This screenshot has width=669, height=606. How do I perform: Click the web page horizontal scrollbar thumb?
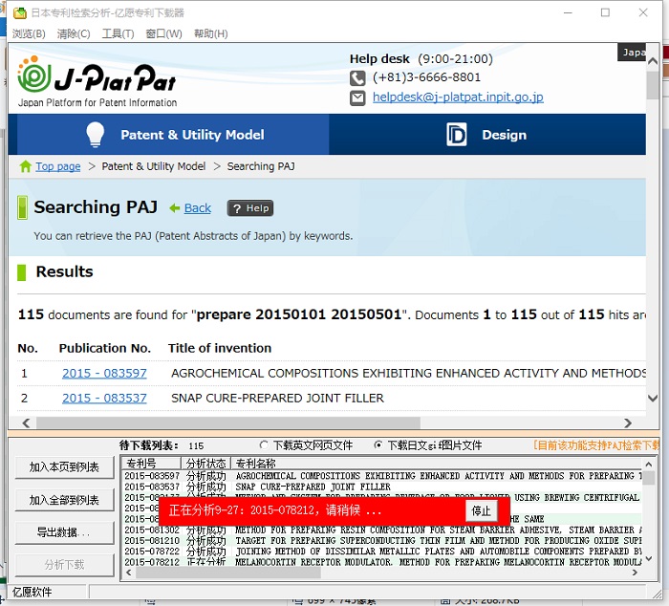tap(228, 422)
